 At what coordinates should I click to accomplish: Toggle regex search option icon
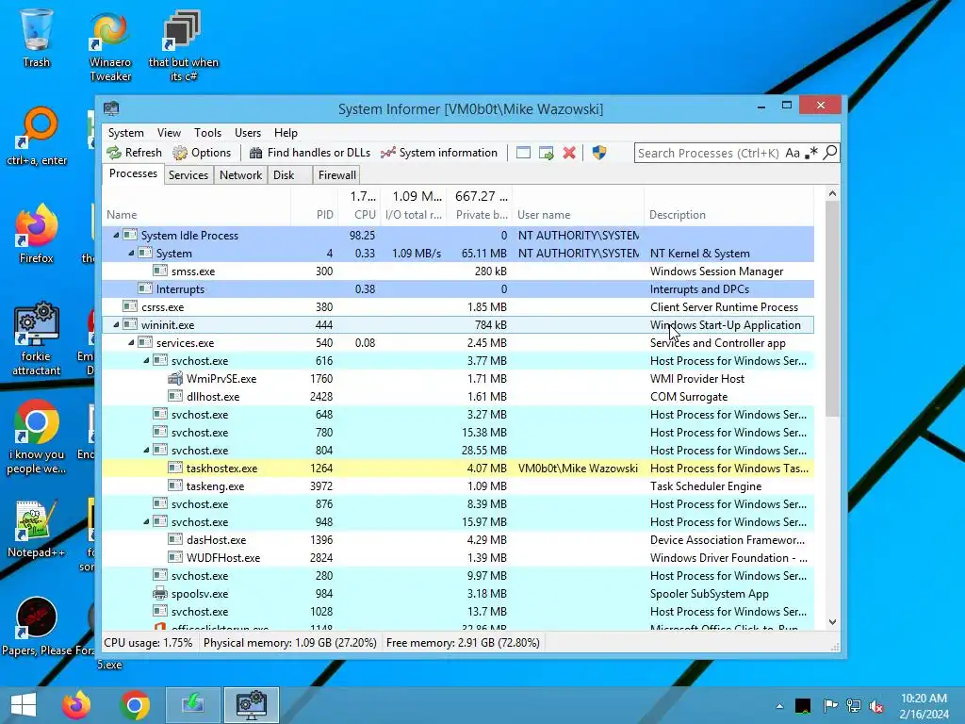[x=811, y=153]
